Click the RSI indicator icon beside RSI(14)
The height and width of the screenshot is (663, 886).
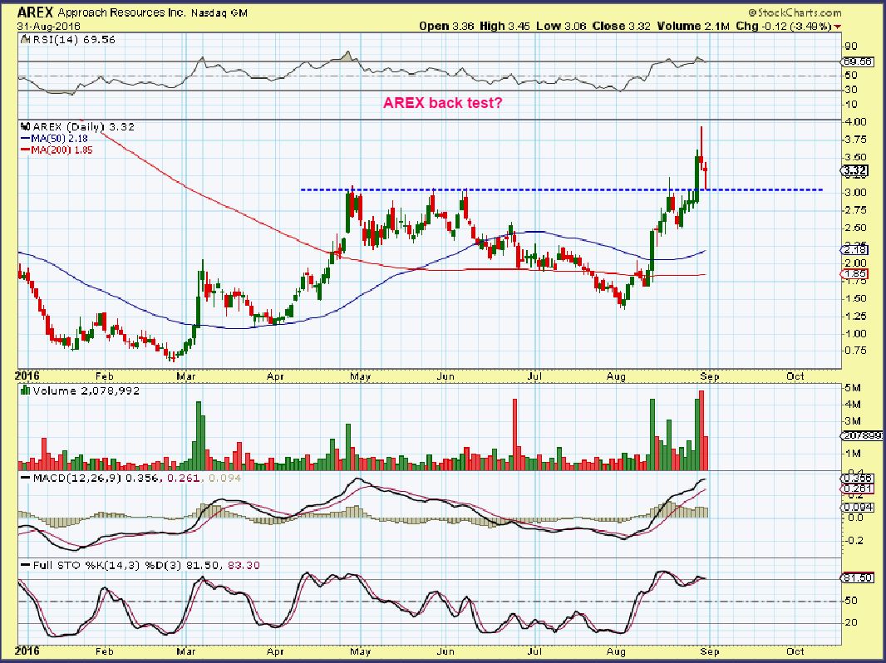[24, 40]
